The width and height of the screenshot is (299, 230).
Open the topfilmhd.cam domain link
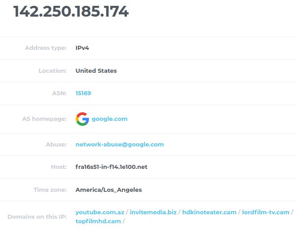[98, 221]
